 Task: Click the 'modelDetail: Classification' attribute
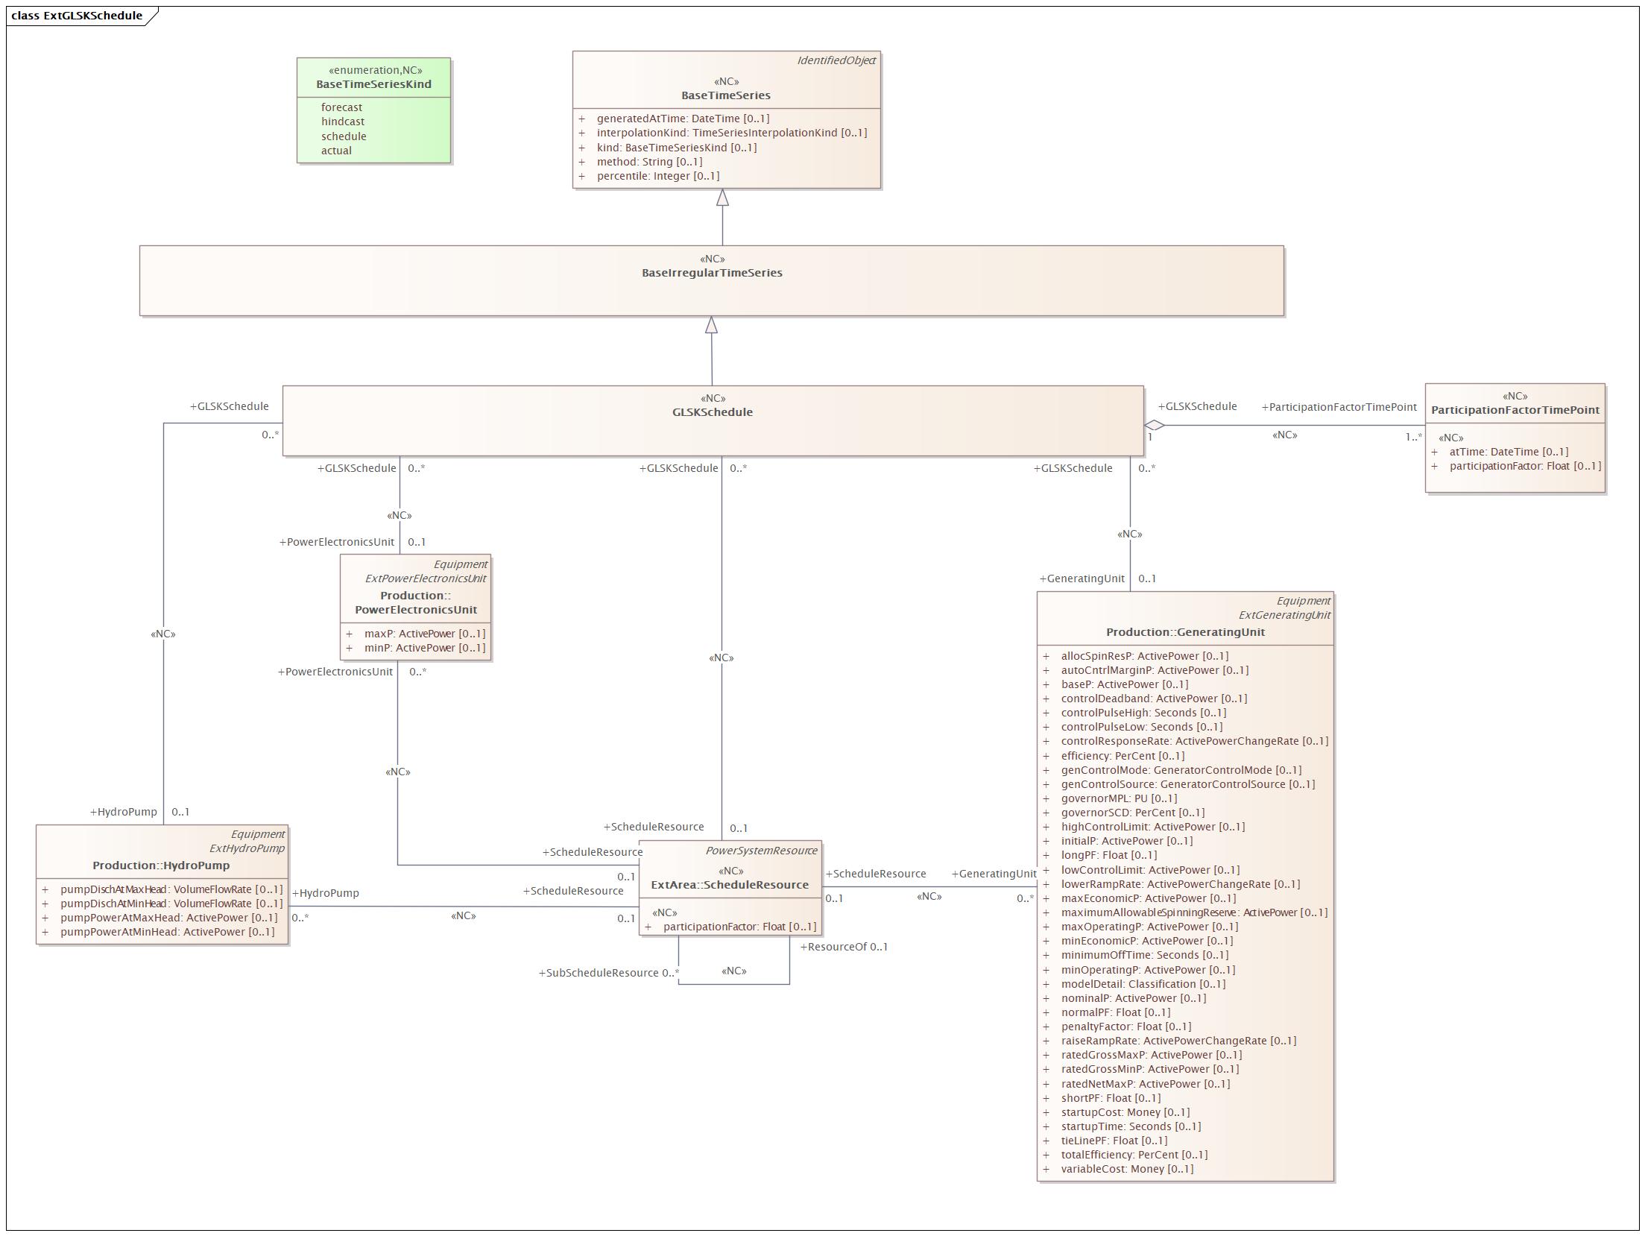[x=1143, y=984]
